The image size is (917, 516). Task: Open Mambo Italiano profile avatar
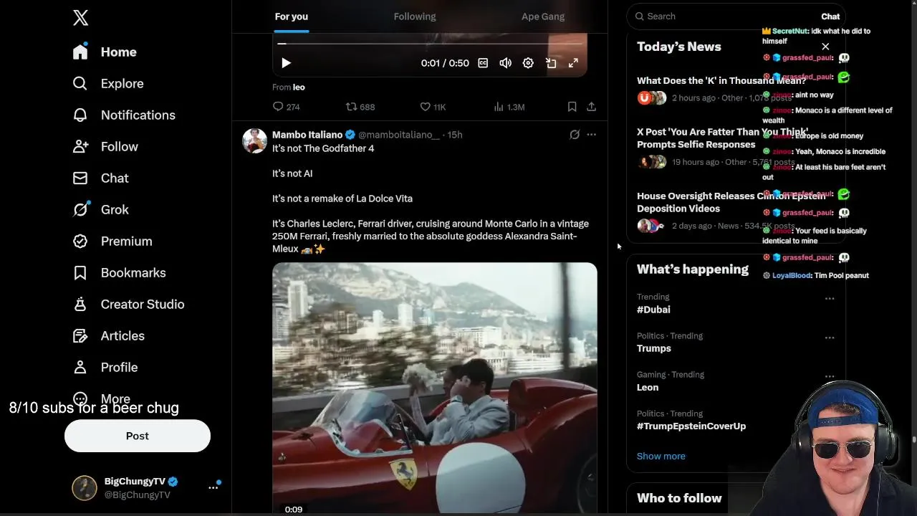(x=254, y=140)
